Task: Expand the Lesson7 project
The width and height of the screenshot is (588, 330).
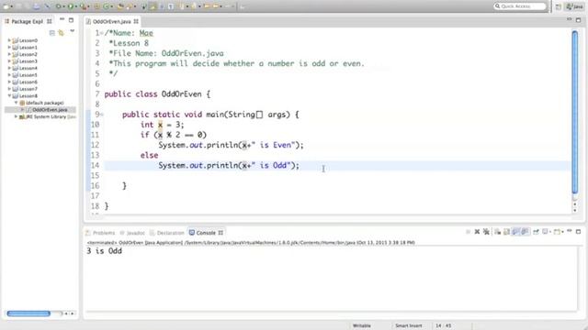Action: point(9,89)
